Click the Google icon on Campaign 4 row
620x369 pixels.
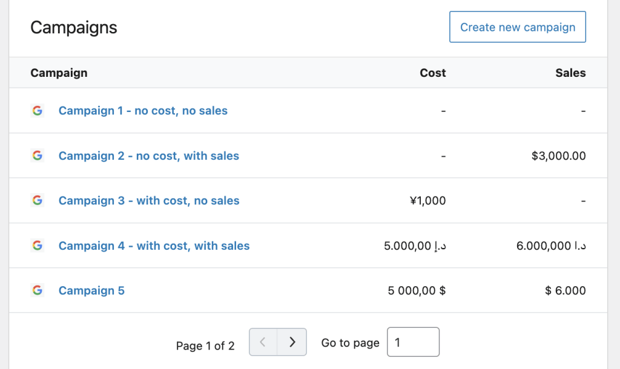(x=38, y=246)
